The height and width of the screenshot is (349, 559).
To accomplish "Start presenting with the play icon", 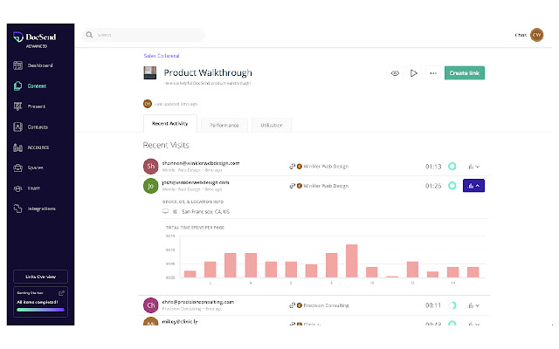I will click(x=414, y=73).
